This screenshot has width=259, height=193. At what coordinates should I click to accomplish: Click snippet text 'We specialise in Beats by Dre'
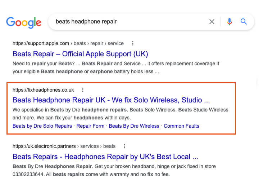pyautogui.click(x=46, y=110)
